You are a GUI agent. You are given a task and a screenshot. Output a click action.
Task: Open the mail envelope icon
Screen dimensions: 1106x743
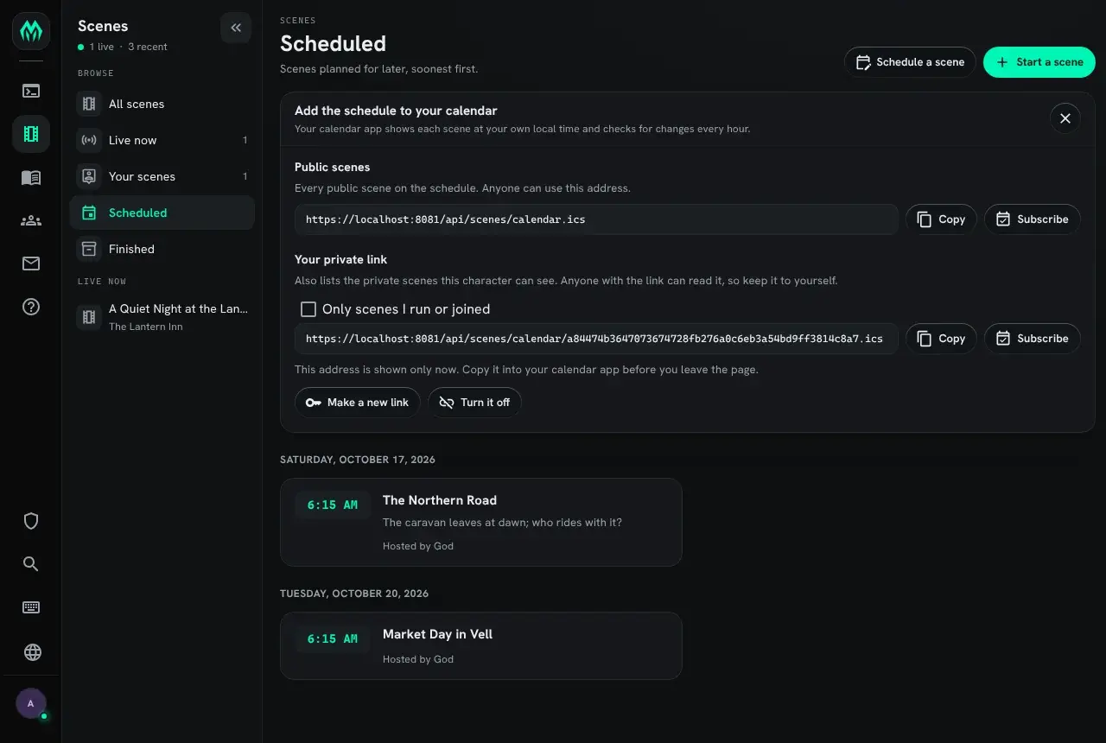[31, 264]
